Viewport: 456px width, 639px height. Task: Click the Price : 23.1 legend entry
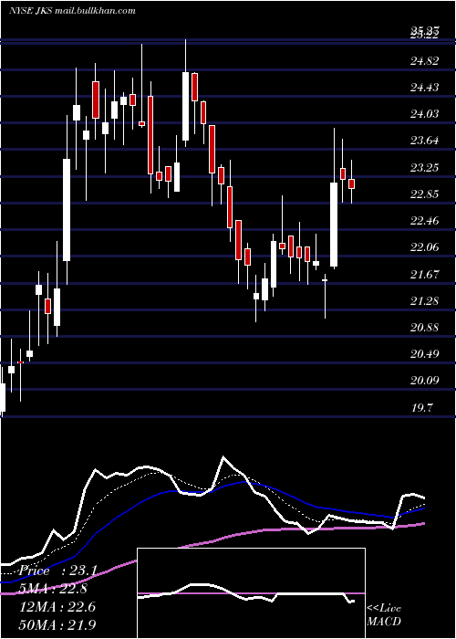click(x=57, y=571)
